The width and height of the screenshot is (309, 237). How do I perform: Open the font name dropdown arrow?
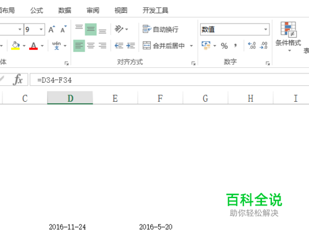20,30
